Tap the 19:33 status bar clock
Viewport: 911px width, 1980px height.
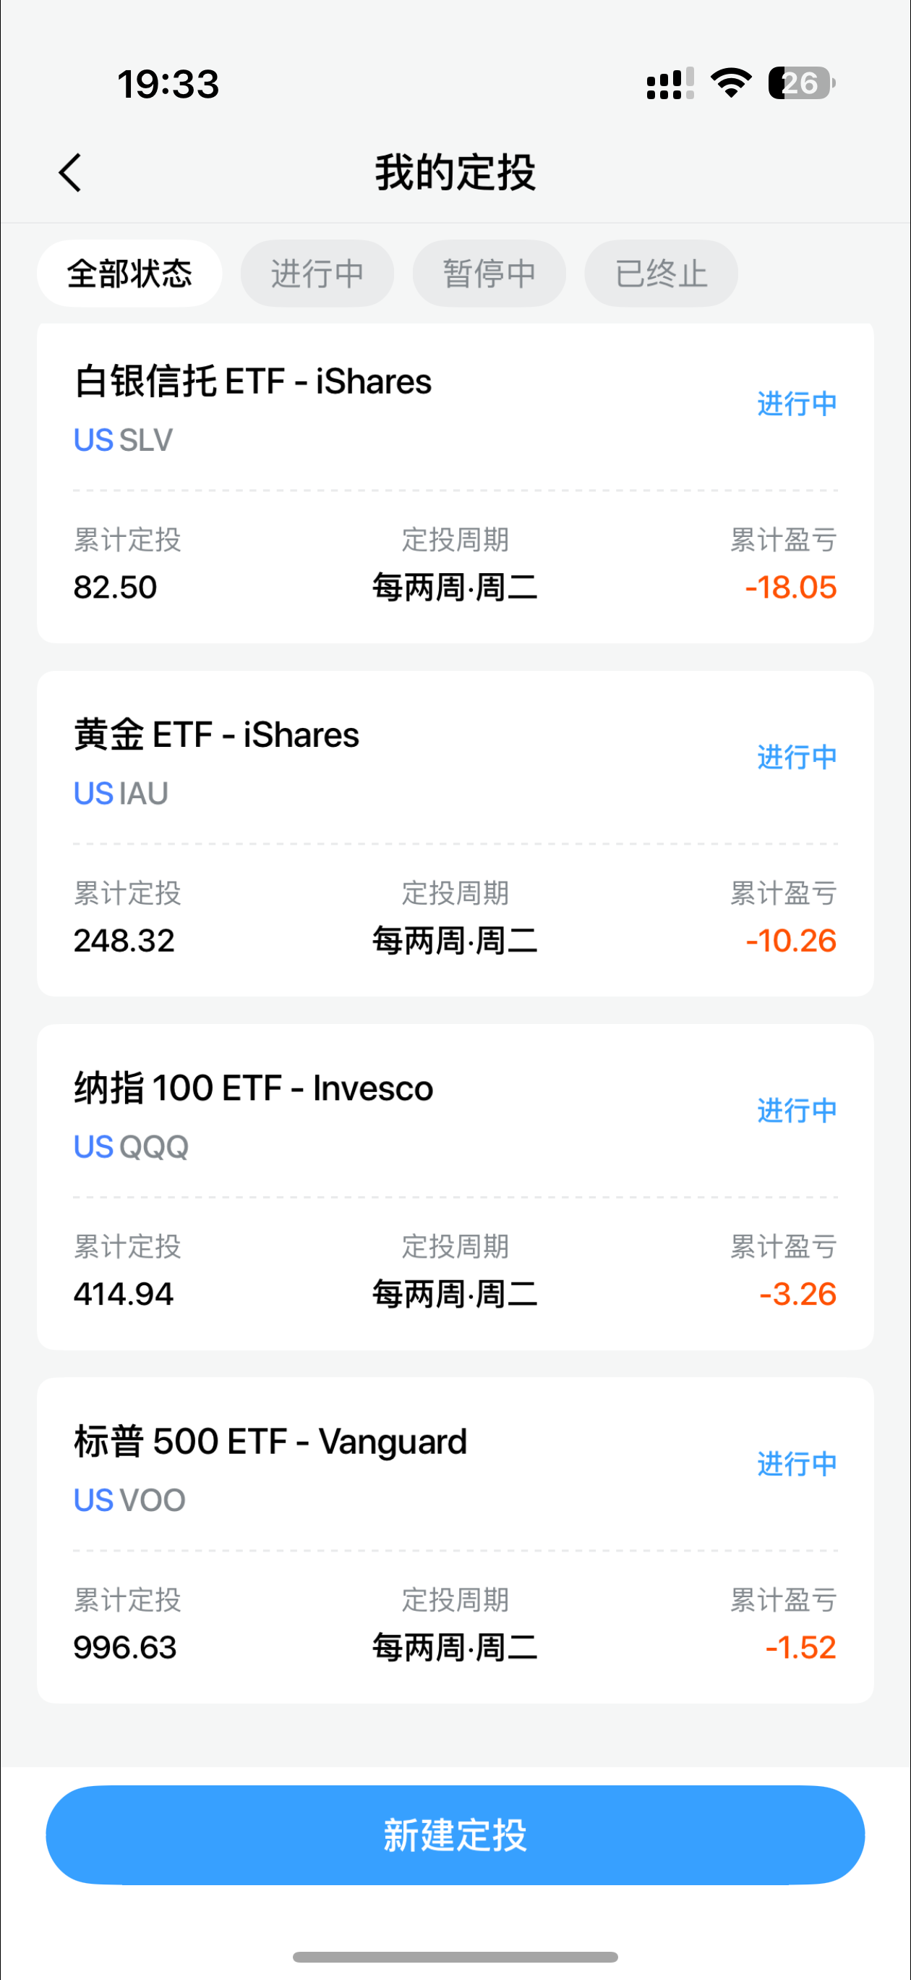pos(168,84)
